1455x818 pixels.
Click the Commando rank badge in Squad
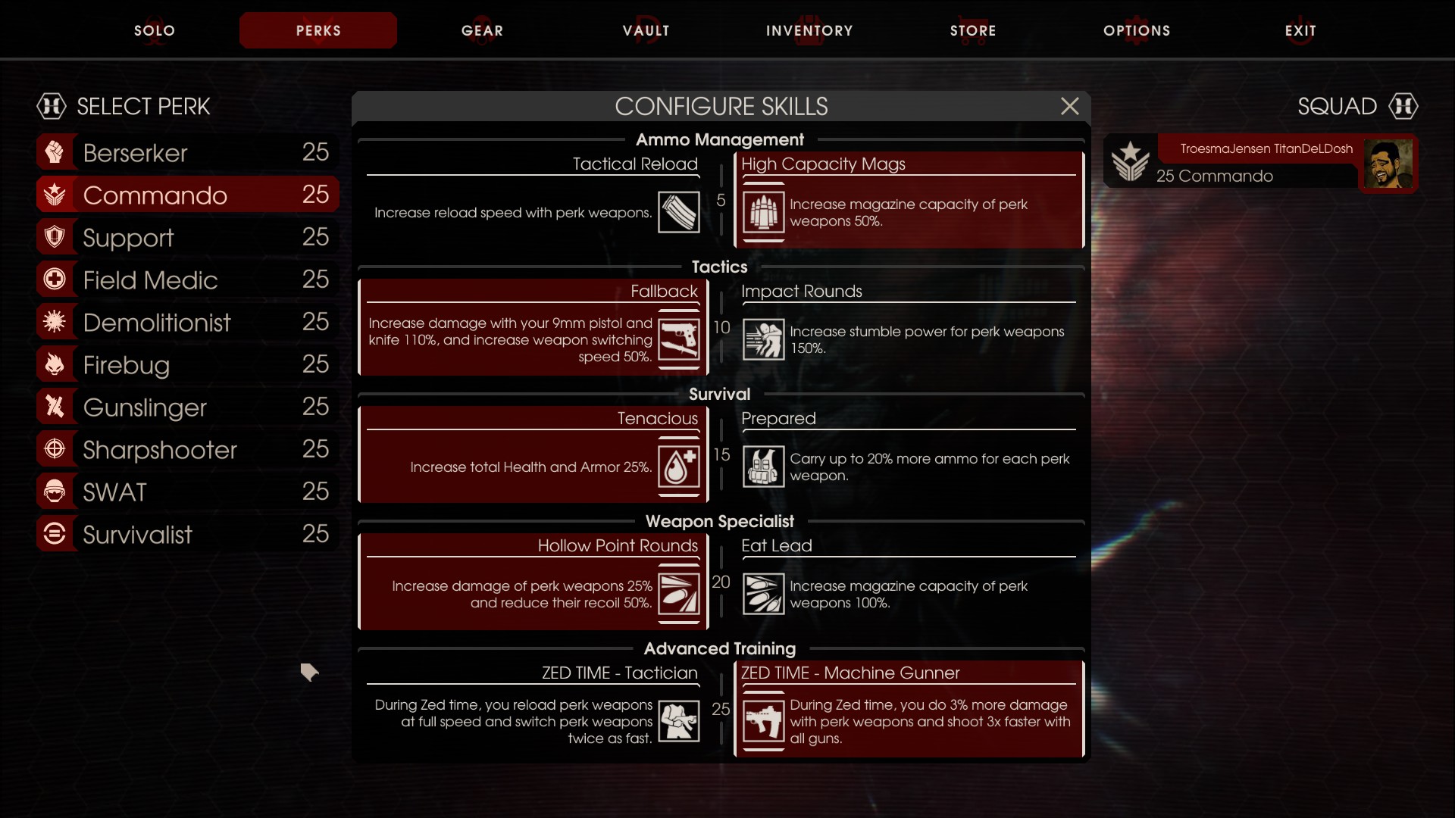[x=1130, y=161]
